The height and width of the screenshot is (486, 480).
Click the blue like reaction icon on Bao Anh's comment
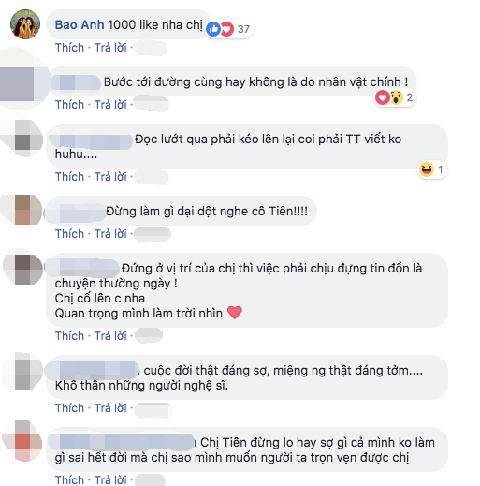pyautogui.click(x=213, y=29)
